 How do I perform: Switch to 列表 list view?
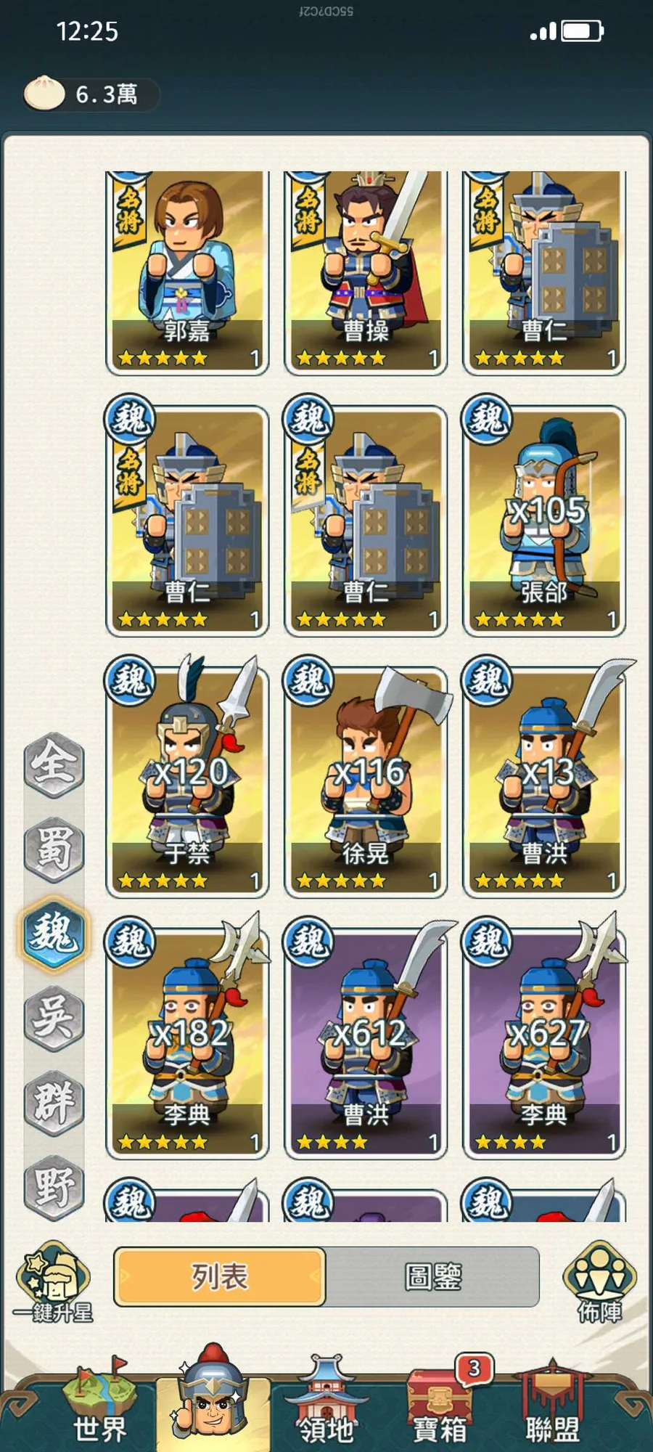220,1277
